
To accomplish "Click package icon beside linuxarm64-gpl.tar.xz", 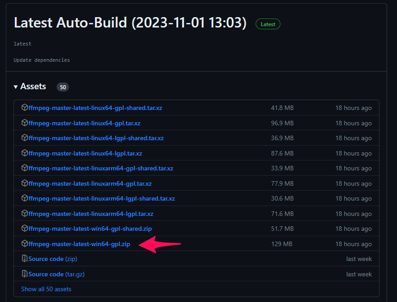I will coord(25,183).
